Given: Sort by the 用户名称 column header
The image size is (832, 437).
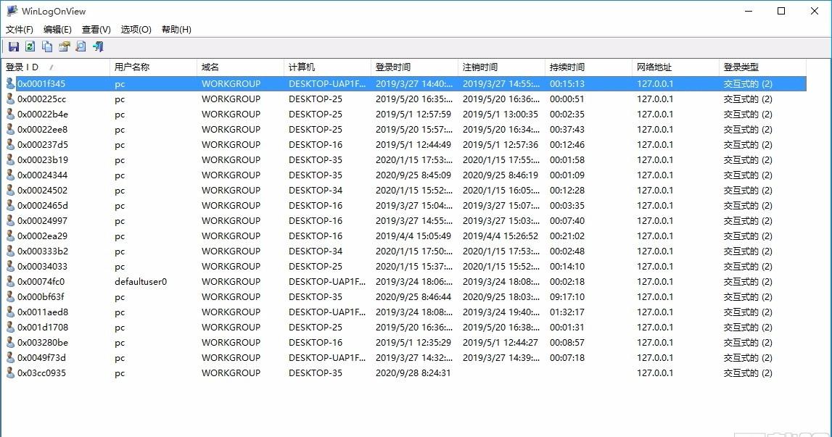Looking at the screenshot, I should coord(153,67).
